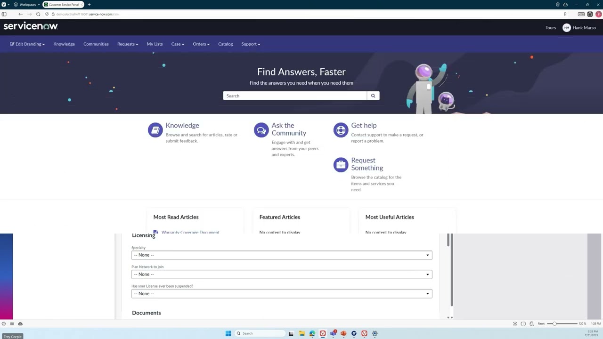Select the Knowledge book icon
The height and width of the screenshot is (339, 603).
coord(155,129)
